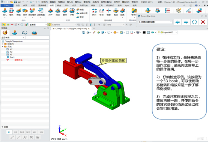Image resolution: width=209 pixels, height=142 pixels.
Task: Close the tutorial with the red X button
Action: 203,22
